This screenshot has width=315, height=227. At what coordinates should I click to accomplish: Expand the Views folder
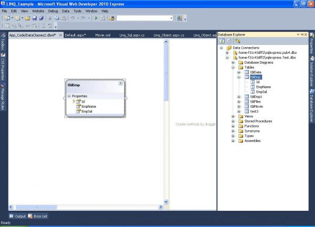(233, 116)
